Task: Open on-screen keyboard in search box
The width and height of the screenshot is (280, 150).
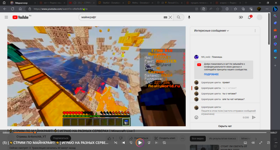Action: (165, 17)
